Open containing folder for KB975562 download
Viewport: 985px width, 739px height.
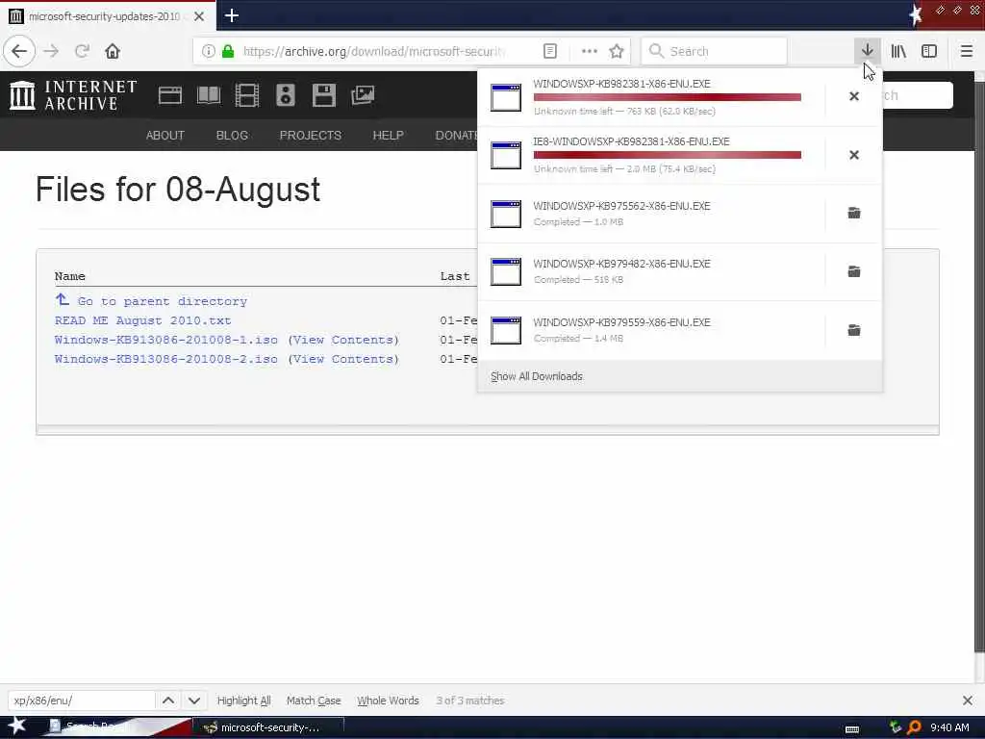(854, 213)
